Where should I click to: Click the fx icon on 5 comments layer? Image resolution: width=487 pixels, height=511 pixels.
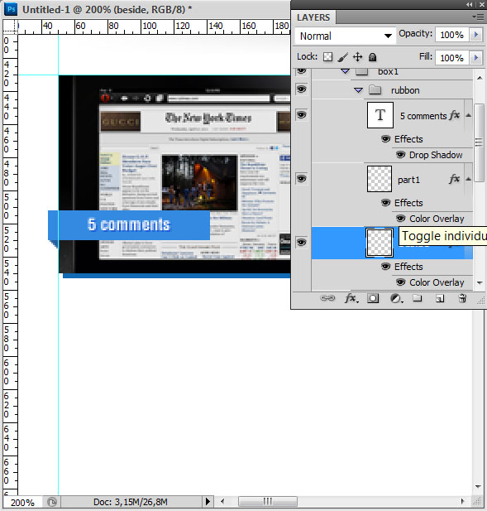point(455,115)
